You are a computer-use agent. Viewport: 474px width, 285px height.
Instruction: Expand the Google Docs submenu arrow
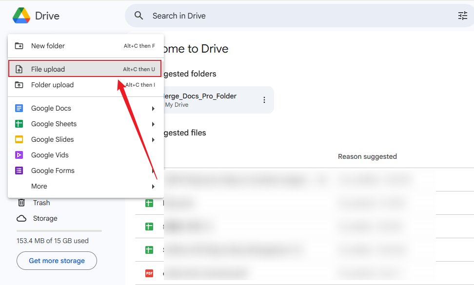154,108
